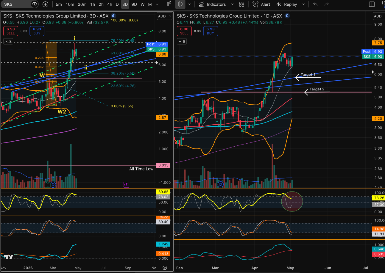Click the TradingView logo on the 3D chart
Image resolution: width=385 pixels, height=273 pixels.
point(9,257)
